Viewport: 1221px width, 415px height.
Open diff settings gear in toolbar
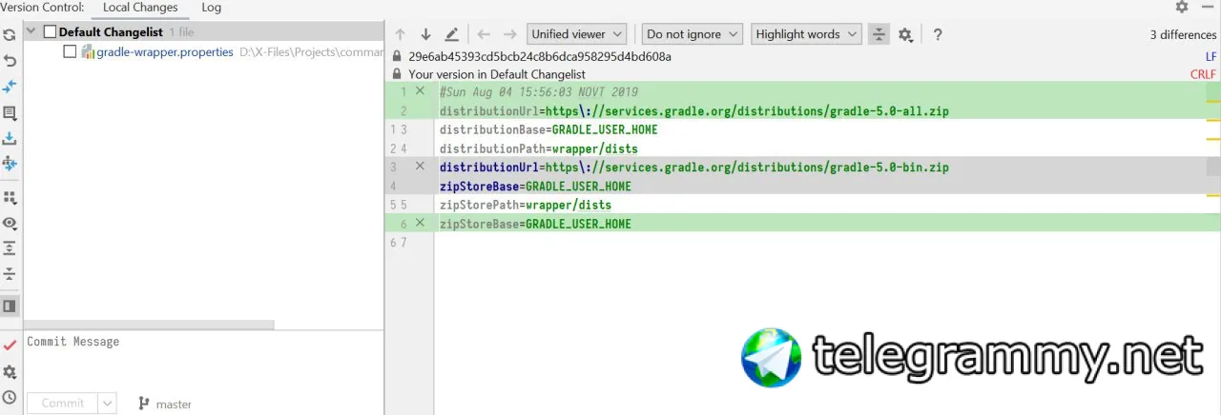tap(905, 35)
